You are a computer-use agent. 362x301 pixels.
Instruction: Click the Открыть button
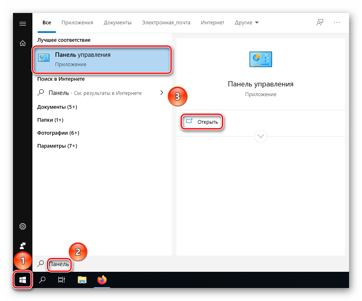pos(202,122)
